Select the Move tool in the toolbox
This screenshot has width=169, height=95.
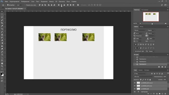[x=2, y=12]
